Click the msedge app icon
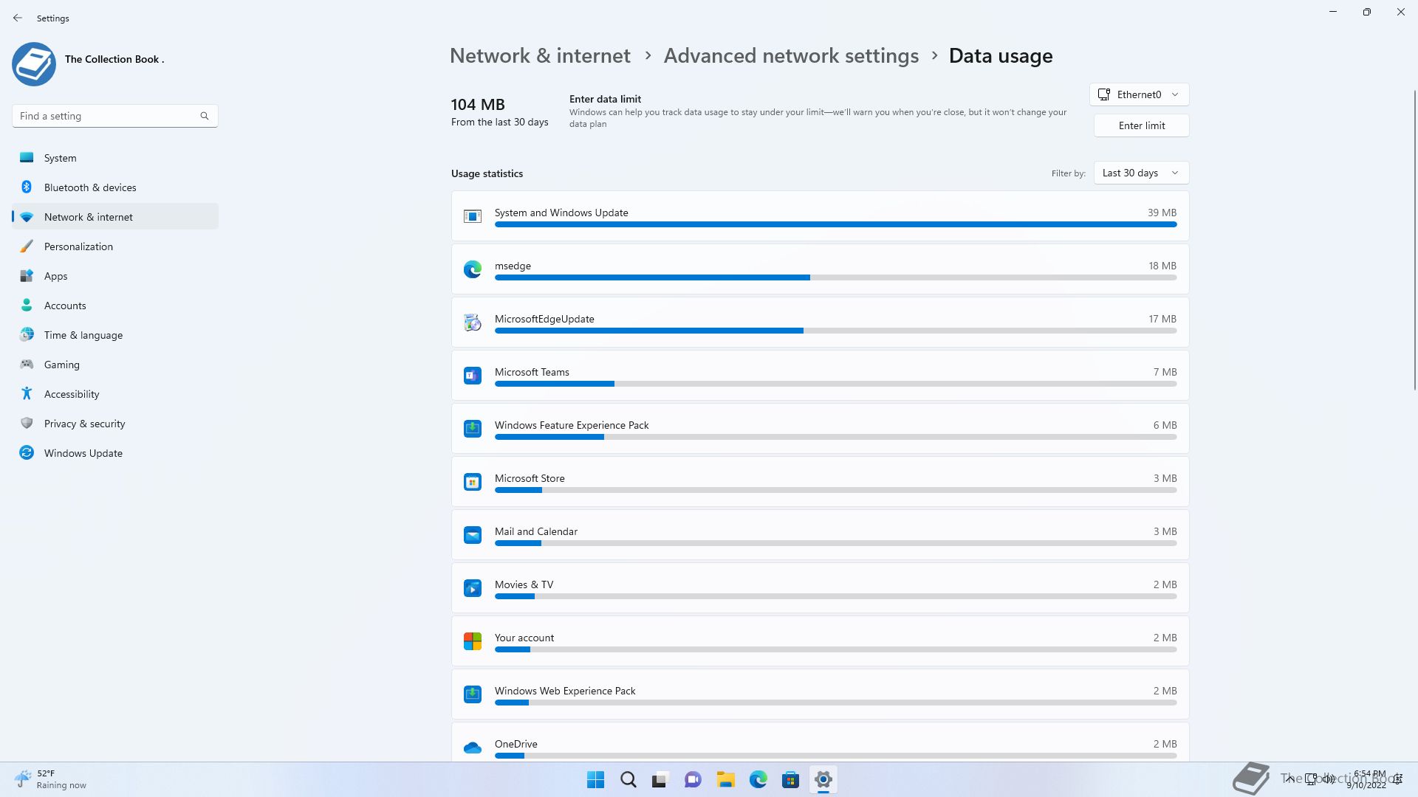 [473, 269]
